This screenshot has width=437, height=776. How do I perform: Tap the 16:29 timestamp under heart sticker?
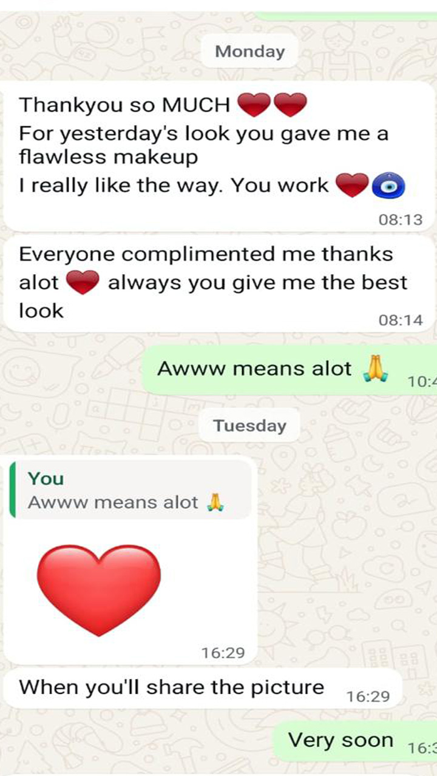pos(223,653)
